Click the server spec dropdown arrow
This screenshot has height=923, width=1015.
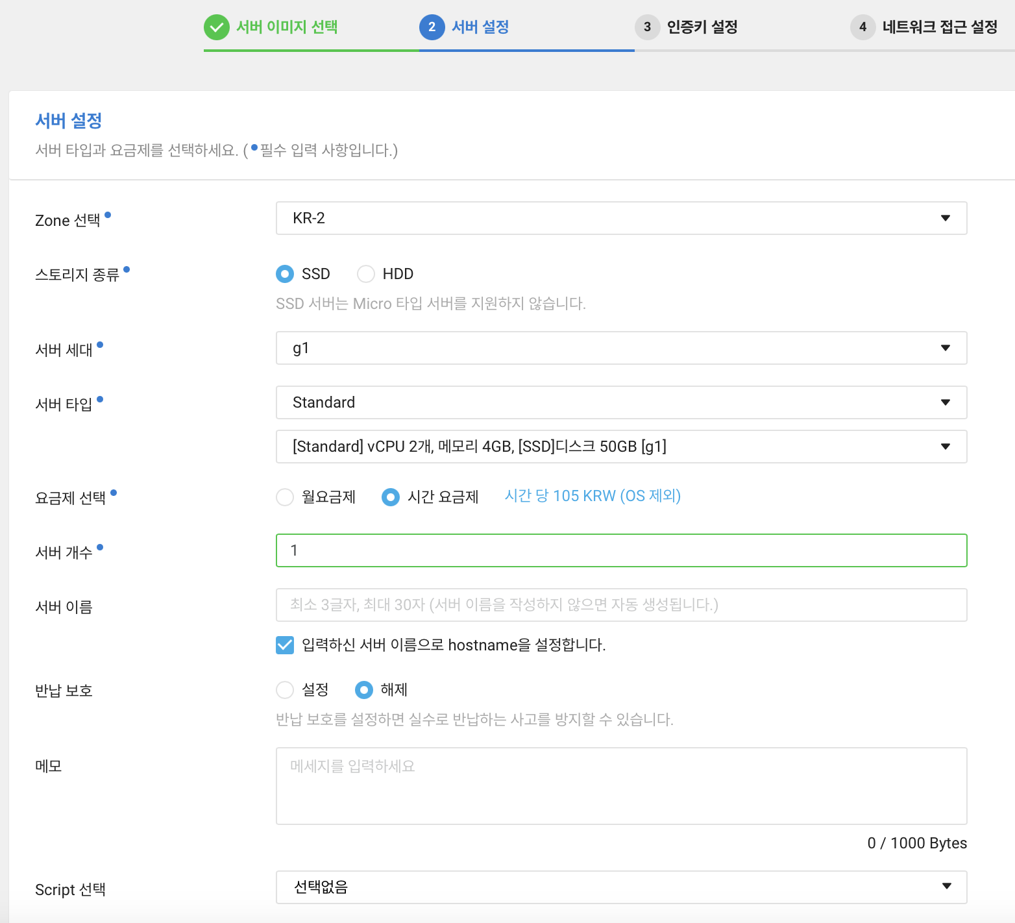tap(946, 446)
